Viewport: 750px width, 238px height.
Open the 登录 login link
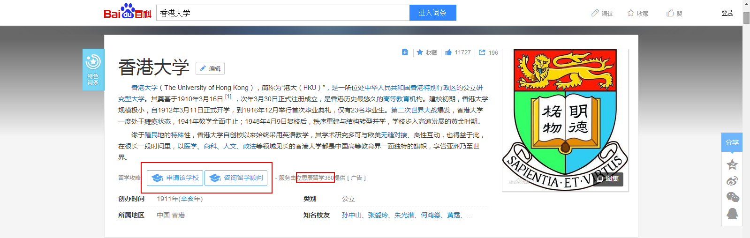(x=727, y=13)
